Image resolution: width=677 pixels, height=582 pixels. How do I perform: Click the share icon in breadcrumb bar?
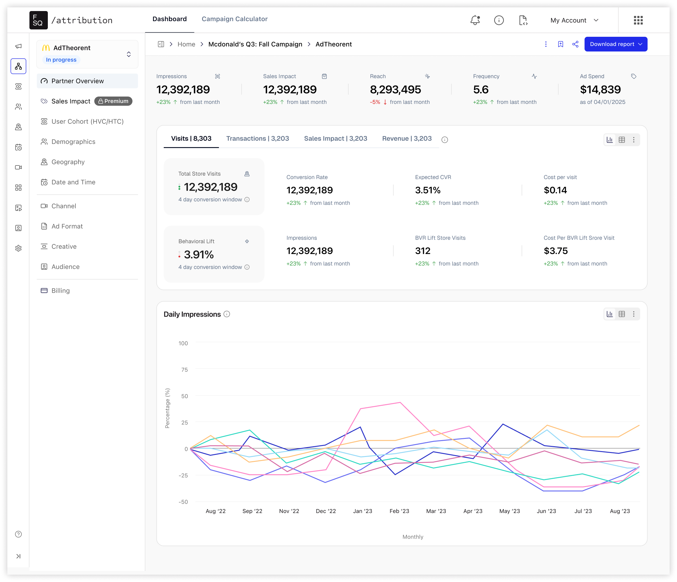coord(575,44)
